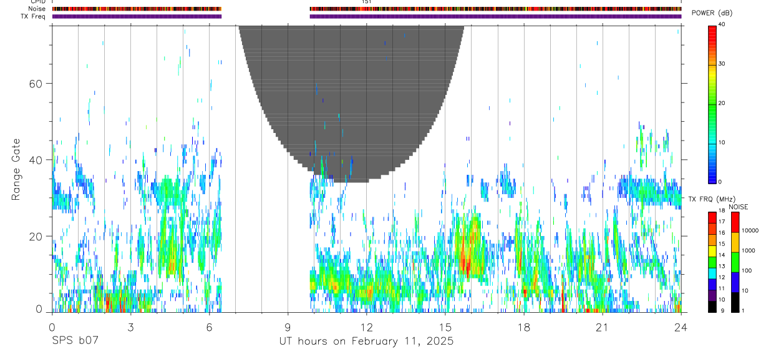Screen dimensions: 766x354
Task: Click the POWER (dB) legend title
Action: pos(713,14)
